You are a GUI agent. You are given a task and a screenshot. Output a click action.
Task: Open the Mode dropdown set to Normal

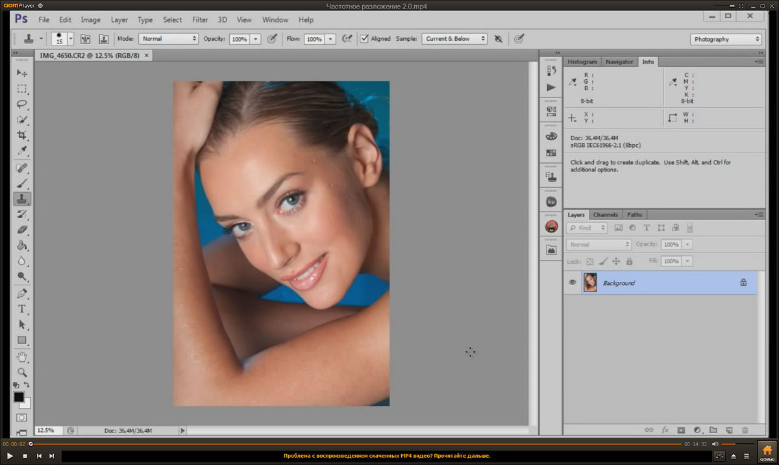coord(168,39)
